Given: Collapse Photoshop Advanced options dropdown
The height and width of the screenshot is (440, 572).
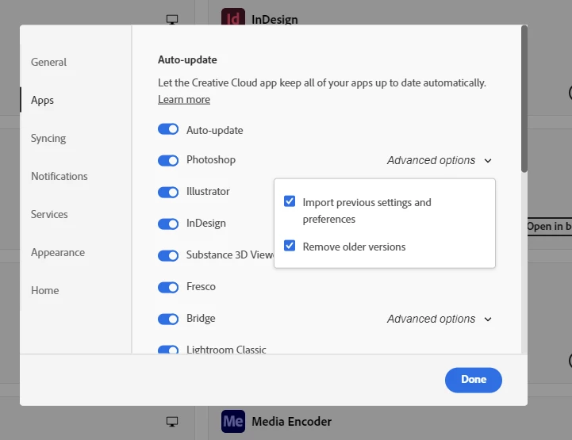Looking at the screenshot, I should click(440, 160).
